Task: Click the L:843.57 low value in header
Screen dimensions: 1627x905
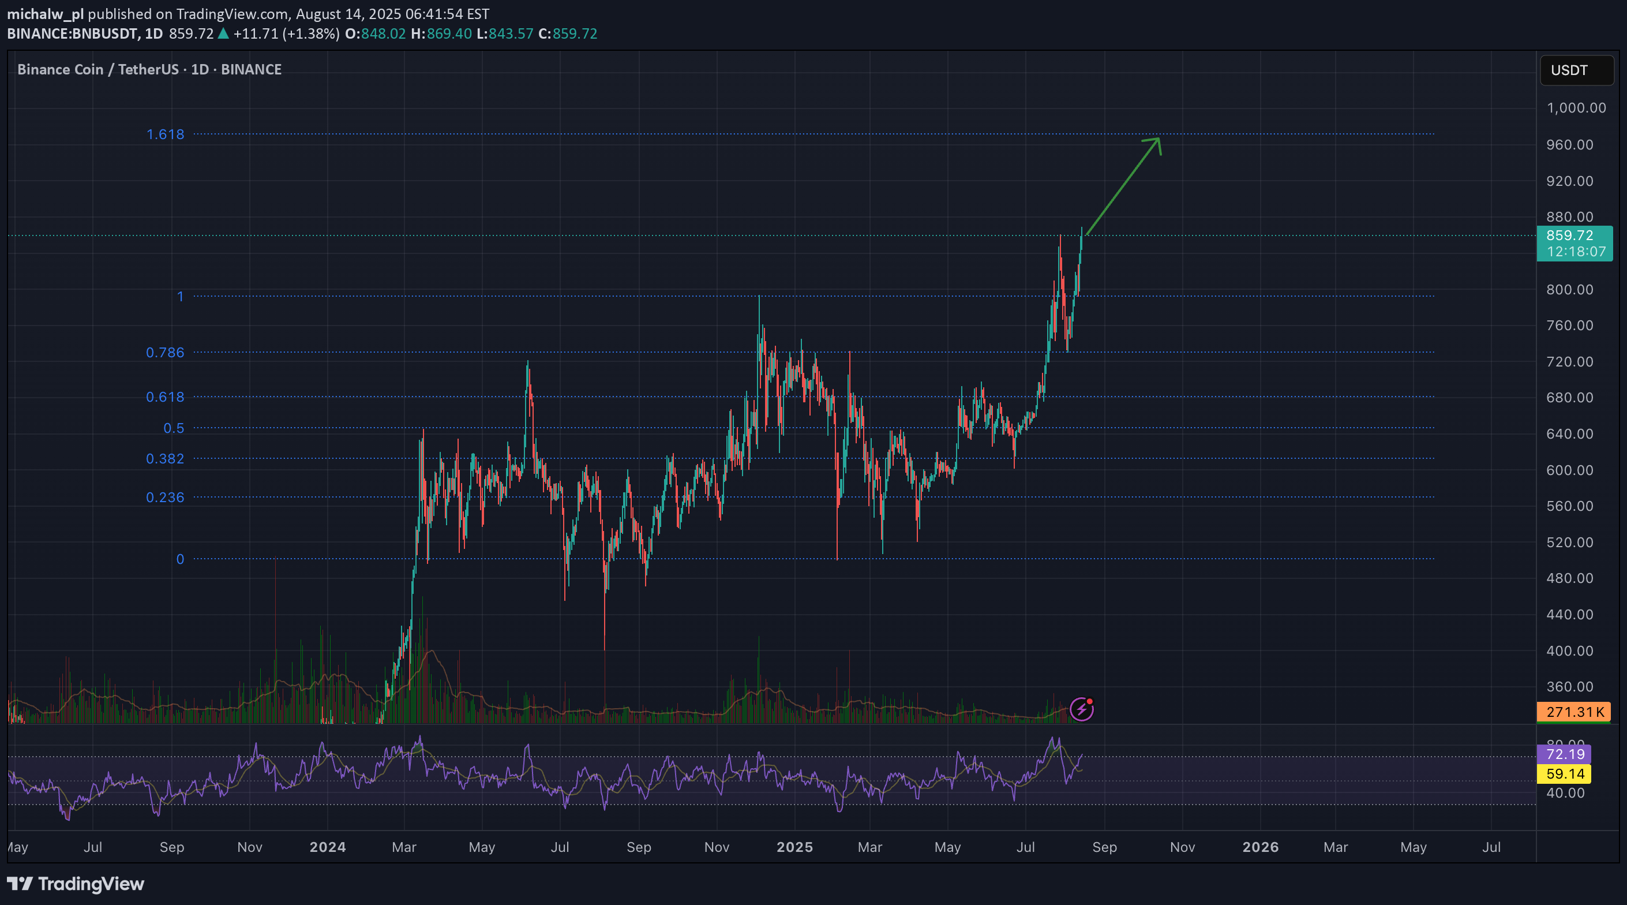Action: tap(505, 33)
